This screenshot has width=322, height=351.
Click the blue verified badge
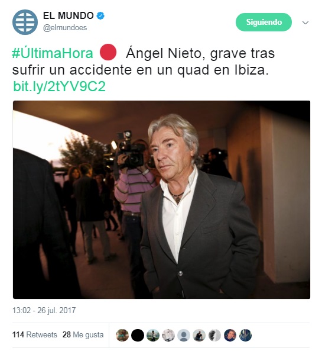(100, 15)
